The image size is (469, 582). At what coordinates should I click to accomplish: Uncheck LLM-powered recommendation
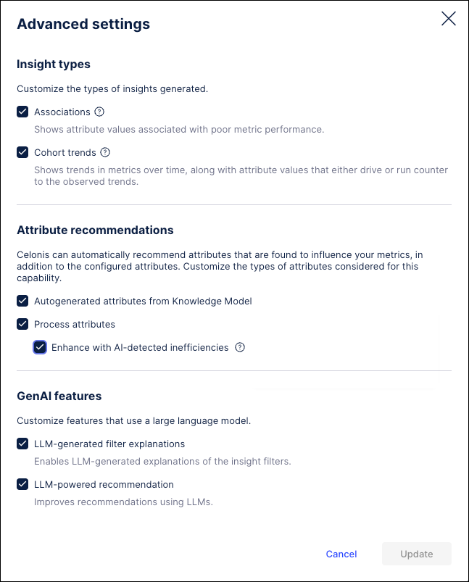[x=22, y=484]
